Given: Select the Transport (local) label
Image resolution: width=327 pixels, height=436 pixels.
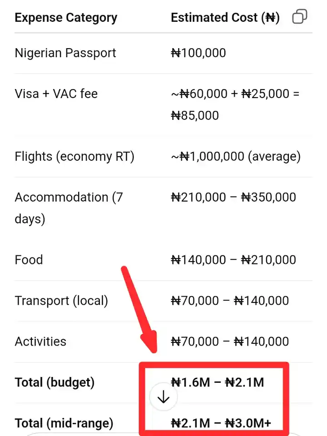Looking at the screenshot, I should 61,301.
